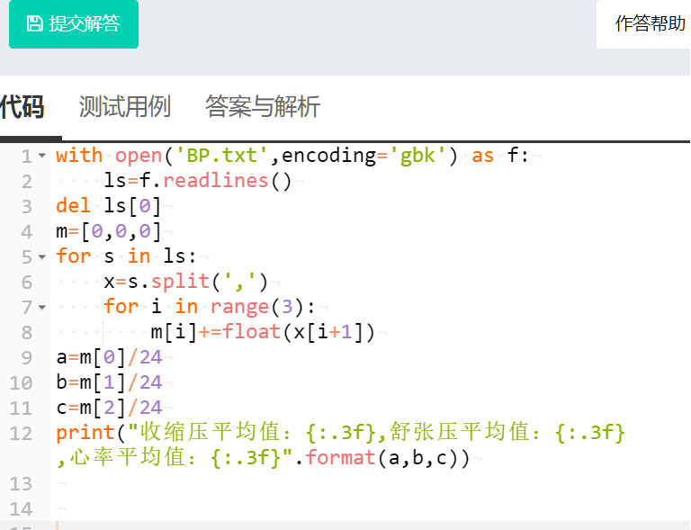Click the 'gbk' encoding string
Screen dimensions: 691x530
pos(417,156)
